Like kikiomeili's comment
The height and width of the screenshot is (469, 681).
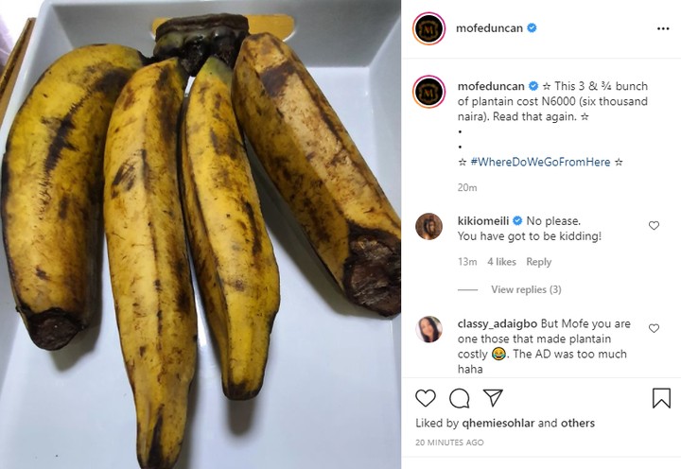654,226
